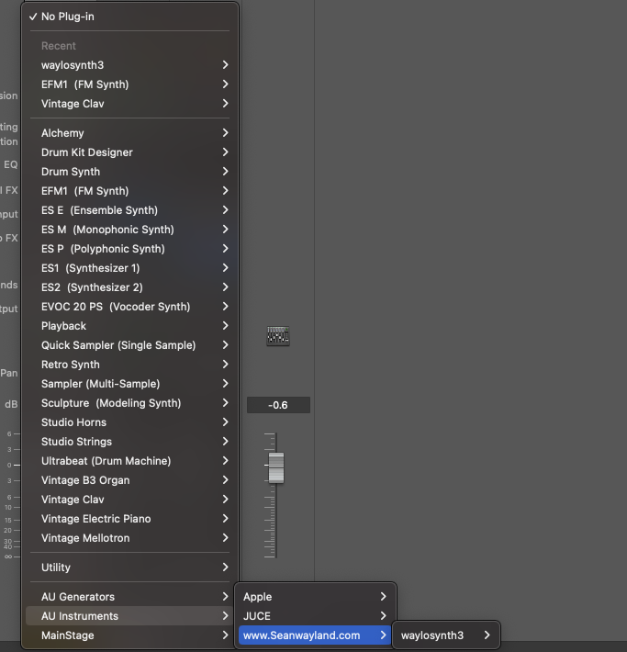Image resolution: width=627 pixels, height=652 pixels.
Task: Click the arrow beside Drum Kit Designer
Action: click(x=225, y=152)
